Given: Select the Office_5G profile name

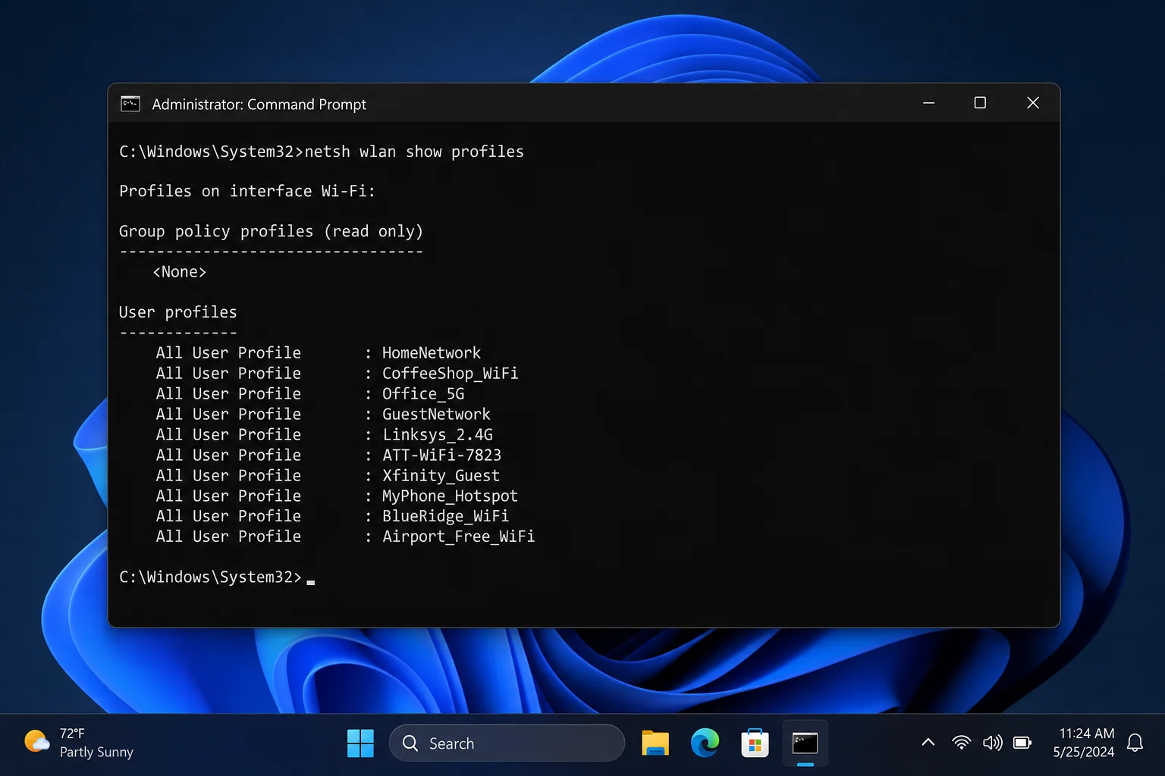Looking at the screenshot, I should click(423, 394).
